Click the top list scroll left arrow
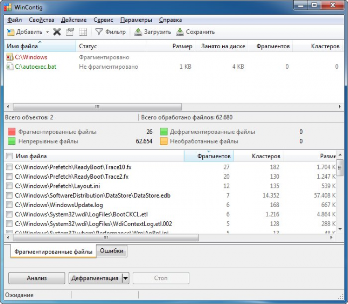The height and width of the screenshot is (304, 348). click(x=8, y=107)
